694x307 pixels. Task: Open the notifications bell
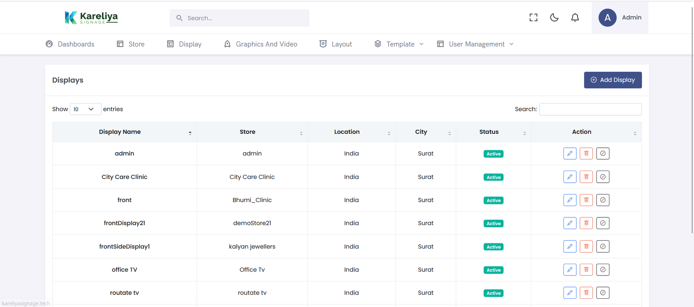click(x=575, y=17)
